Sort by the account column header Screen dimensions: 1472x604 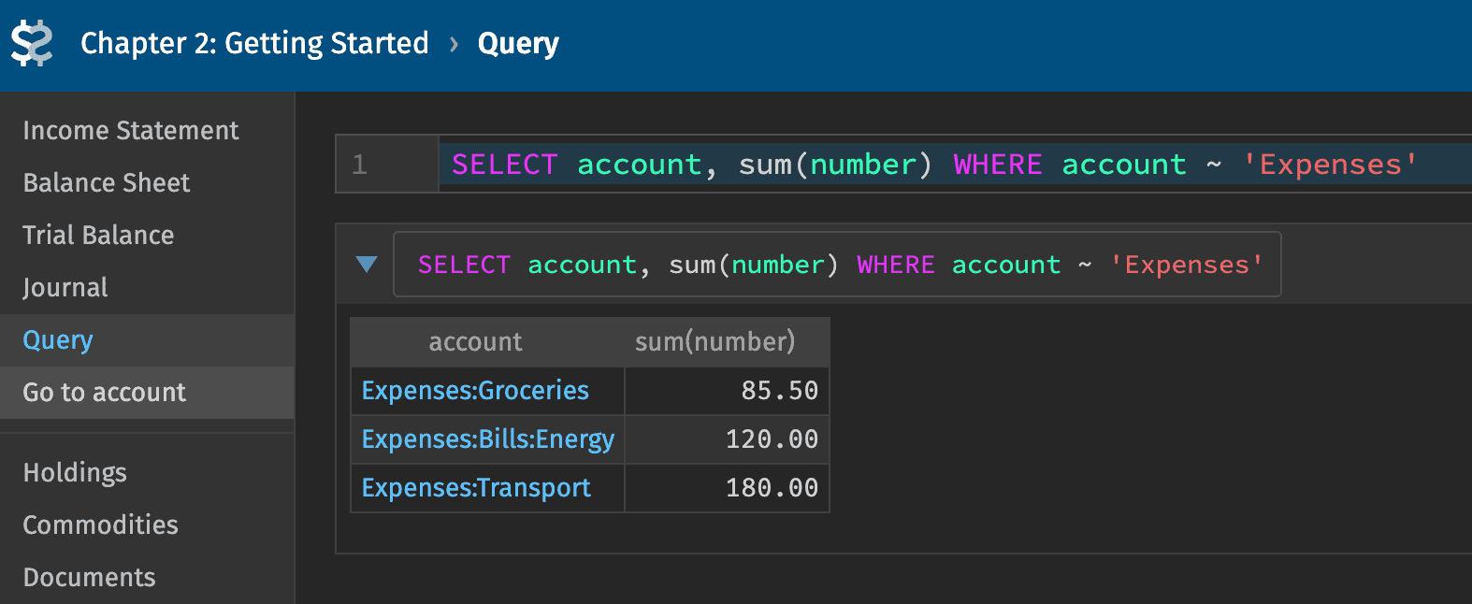tap(475, 341)
